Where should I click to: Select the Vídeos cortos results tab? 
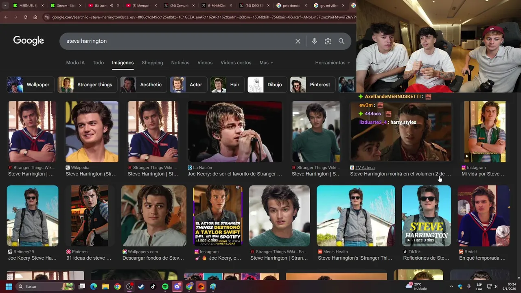(236, 63)
